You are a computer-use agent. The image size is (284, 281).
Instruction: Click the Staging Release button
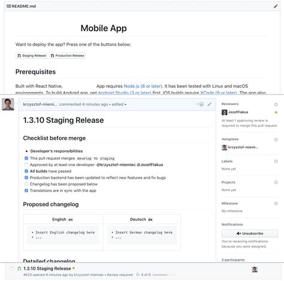(32, 56)
